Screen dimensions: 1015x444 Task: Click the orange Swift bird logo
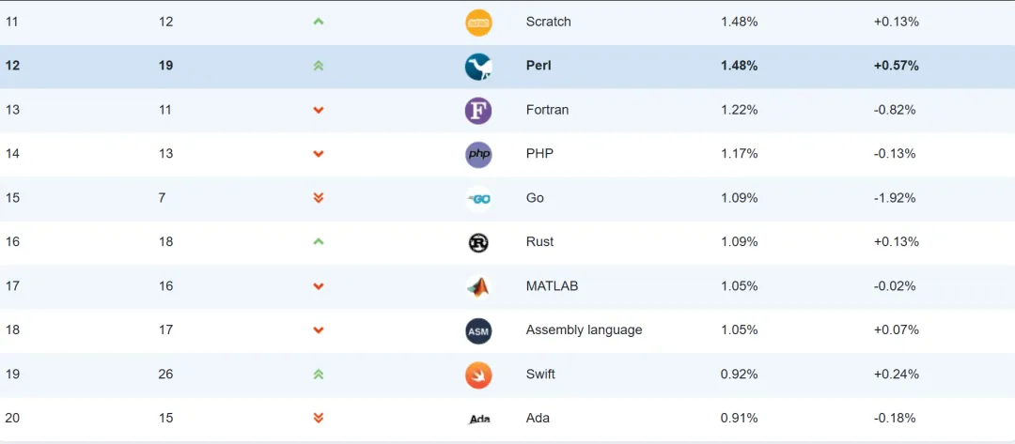click(x=478, y=375)
